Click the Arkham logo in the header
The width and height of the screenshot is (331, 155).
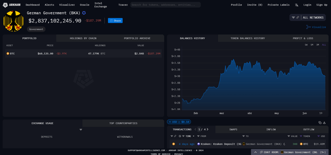pyautogui.click(x=12, y=5)
